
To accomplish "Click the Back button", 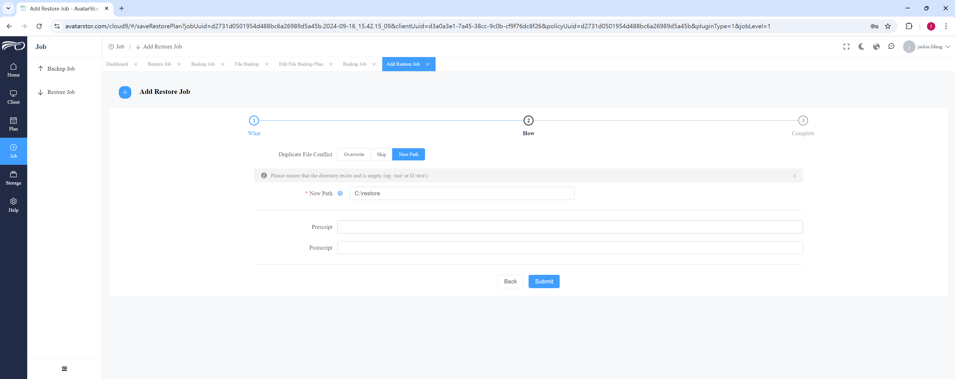I will (x=510, y=281).
